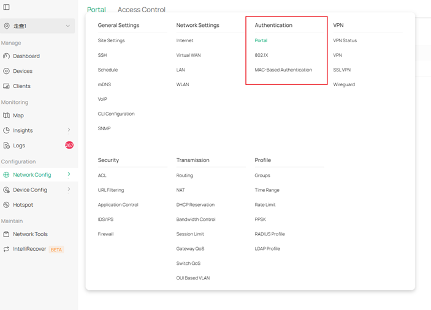Image resolution: width=431 pixels, height=310 pixels.
Task: Open Routing under Transmission
Action: coord(185,175)
